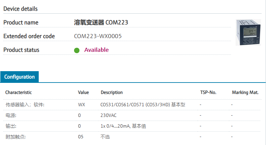
Task: Click the Value column header
Action: [83, 92]
